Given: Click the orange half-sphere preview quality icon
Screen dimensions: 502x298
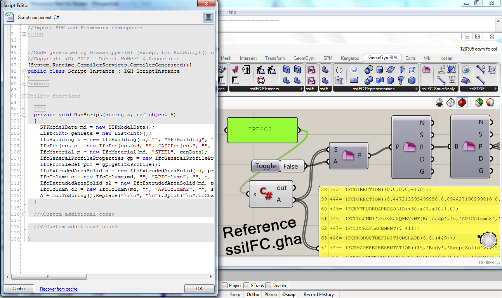Looking at the screenshot, I should [490, 103].
